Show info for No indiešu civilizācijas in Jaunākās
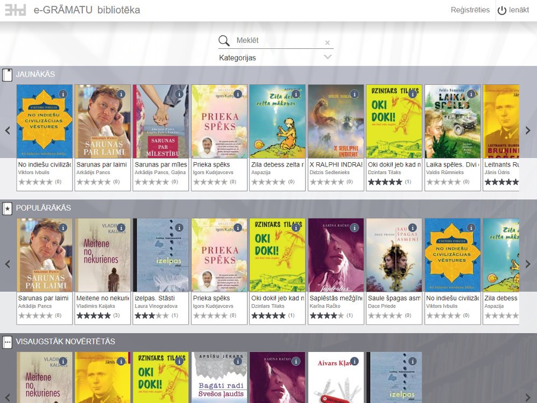The image size is (537, 403). click(x=62, y=93)
